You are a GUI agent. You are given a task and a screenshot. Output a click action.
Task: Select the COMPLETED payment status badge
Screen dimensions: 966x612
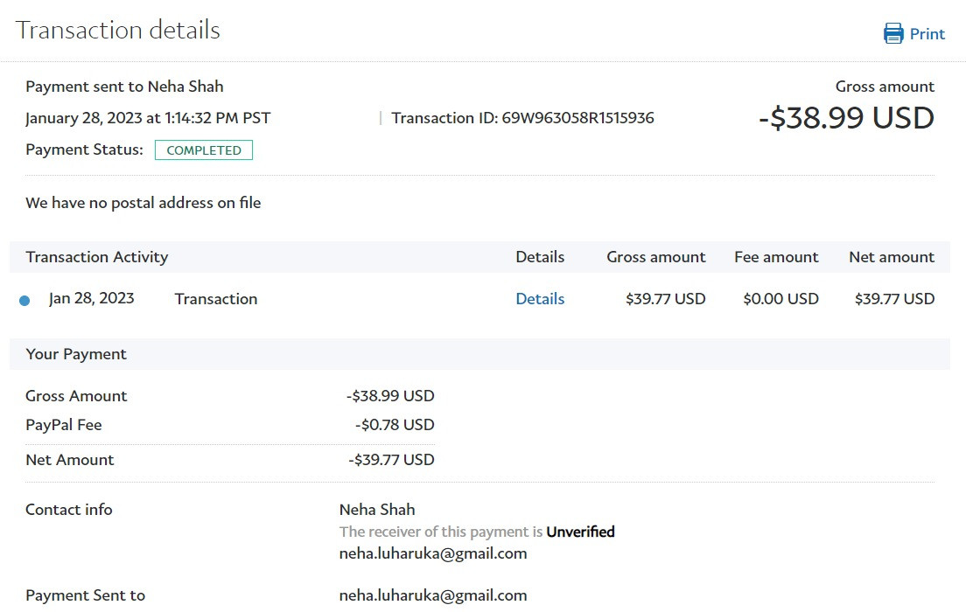click(x=203, y=150)
